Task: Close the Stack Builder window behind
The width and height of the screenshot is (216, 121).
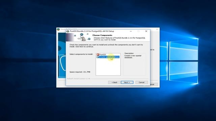Action: pyautogui.click(x=157, y=29)
